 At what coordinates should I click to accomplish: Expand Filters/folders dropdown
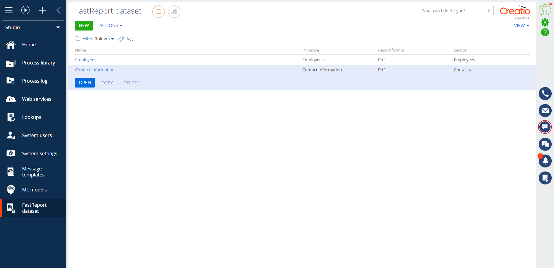tap(95, 39)
